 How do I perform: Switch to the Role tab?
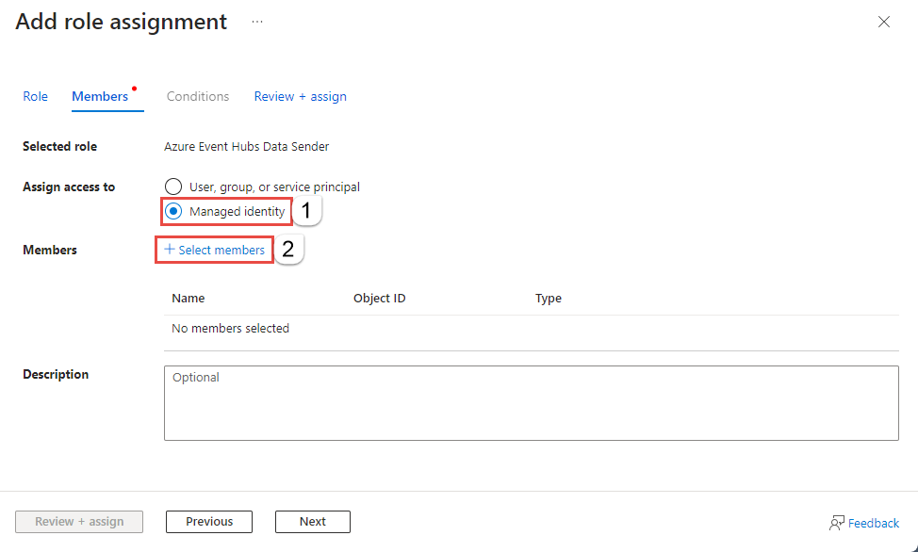[35, 96]
